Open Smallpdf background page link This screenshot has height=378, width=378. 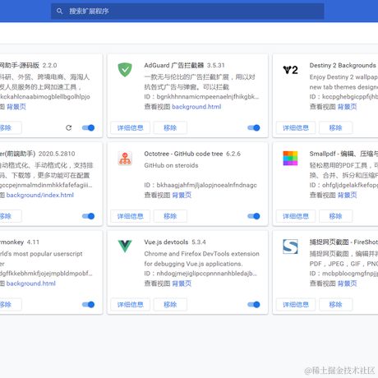pos(347,195)
